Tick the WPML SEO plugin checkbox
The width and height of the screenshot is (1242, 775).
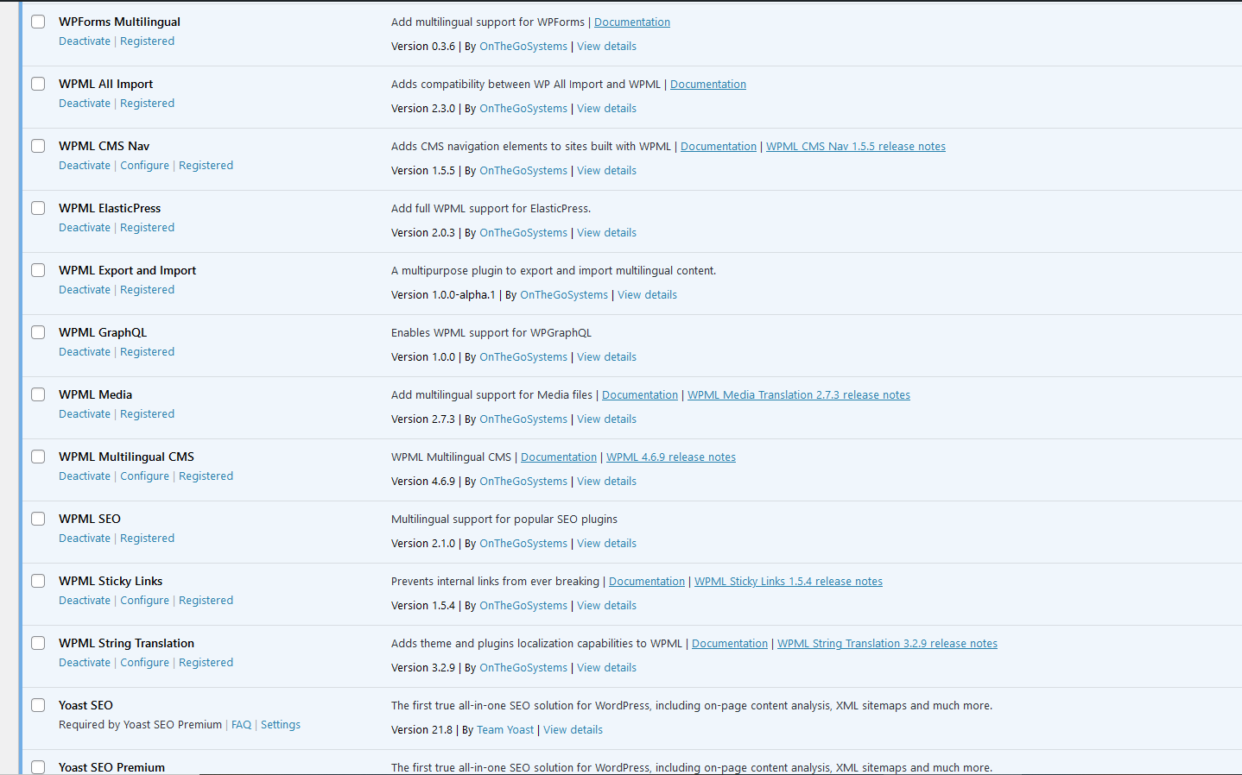click(x=38, y=519)
